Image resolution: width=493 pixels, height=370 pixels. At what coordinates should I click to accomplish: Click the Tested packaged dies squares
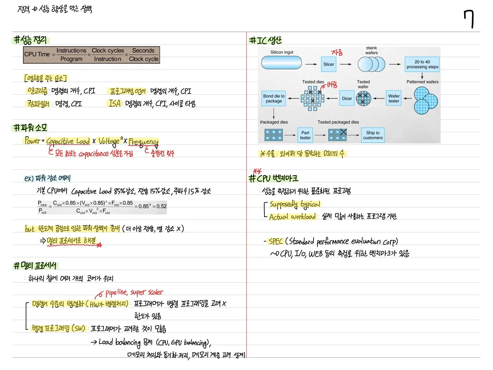click(x=337, y=135)
